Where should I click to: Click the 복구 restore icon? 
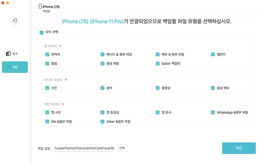point(8,54)
